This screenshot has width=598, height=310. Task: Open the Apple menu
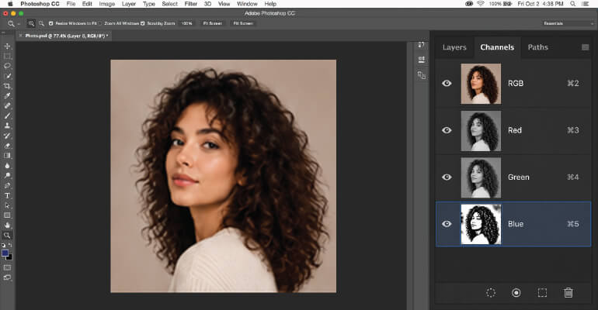pyautogui.click(x=10, y=4)
